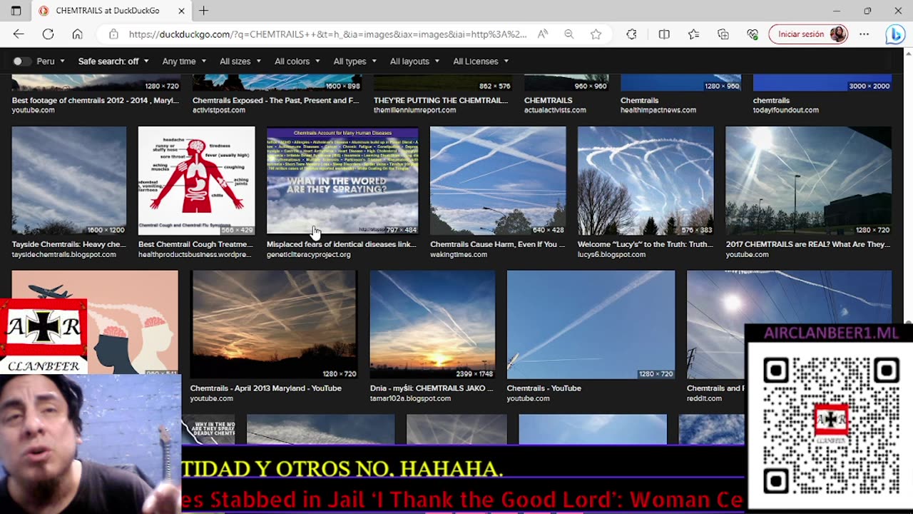Reload the DuckDuckGo page
This screenshot has width=913, height=514.
point(48,34)
